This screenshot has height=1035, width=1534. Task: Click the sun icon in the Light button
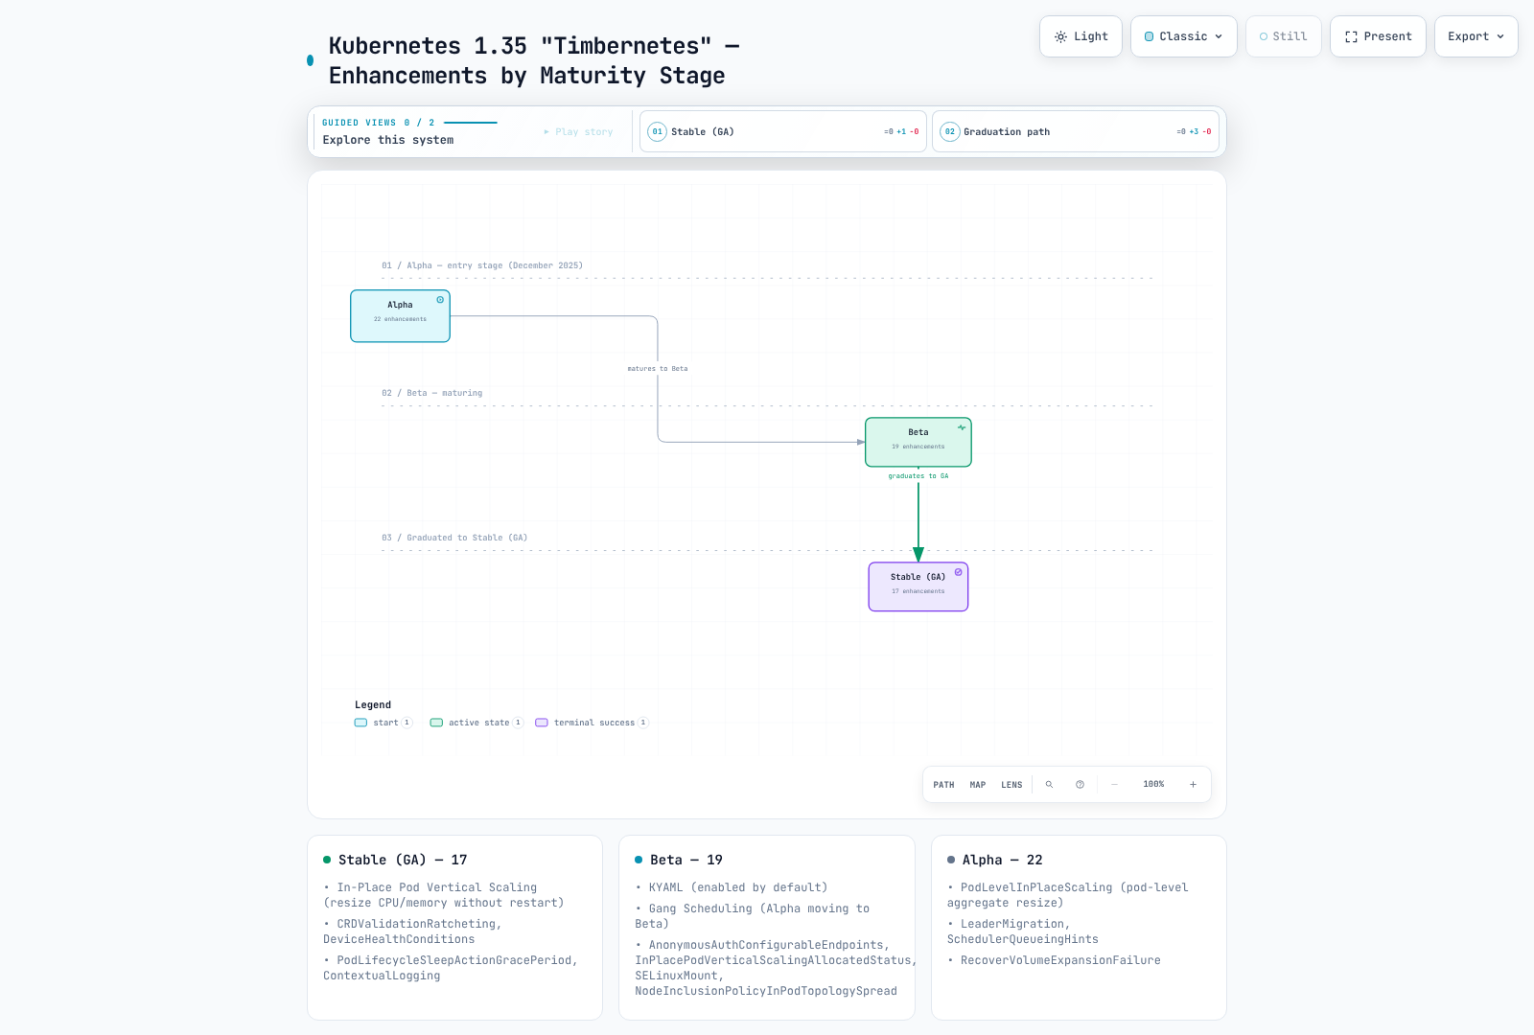pyautogui.click(x=1060, y=36)
